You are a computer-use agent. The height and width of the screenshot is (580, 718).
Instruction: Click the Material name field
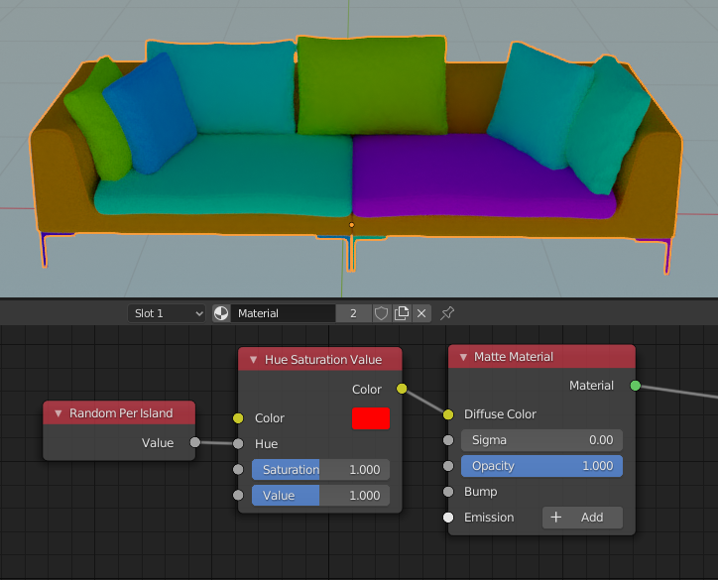pos(284,313)
